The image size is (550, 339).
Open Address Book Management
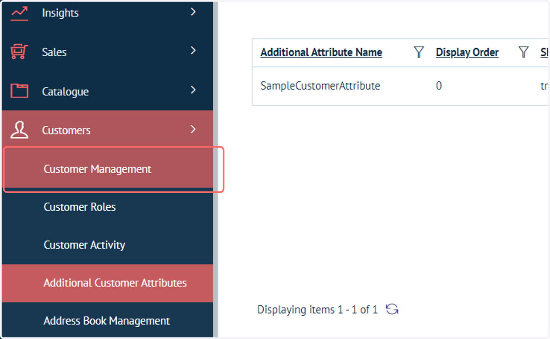107,320
